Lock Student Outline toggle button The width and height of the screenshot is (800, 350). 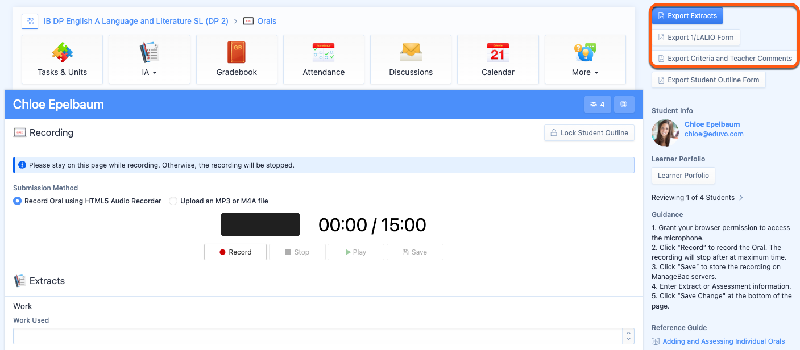click(589, 132)
